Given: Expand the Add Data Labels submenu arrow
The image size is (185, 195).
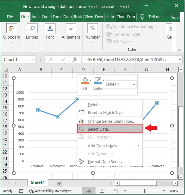Looking at the screenshot, I should (x=138, y=146).
